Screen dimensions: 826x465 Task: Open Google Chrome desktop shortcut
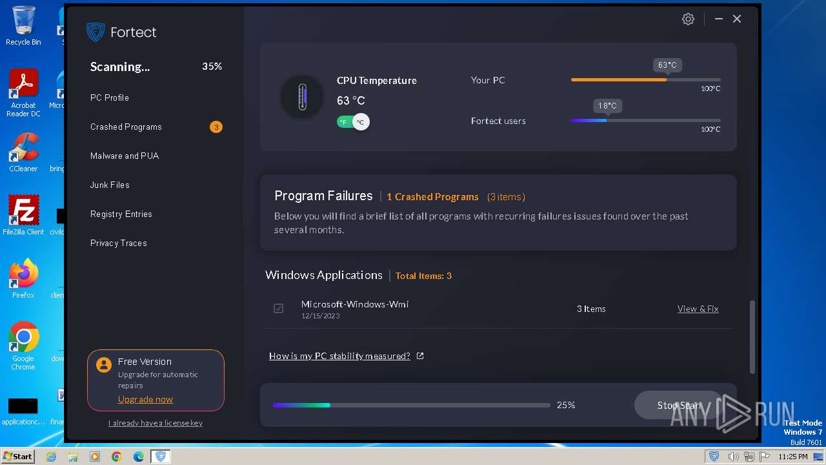tap(23, 346)
